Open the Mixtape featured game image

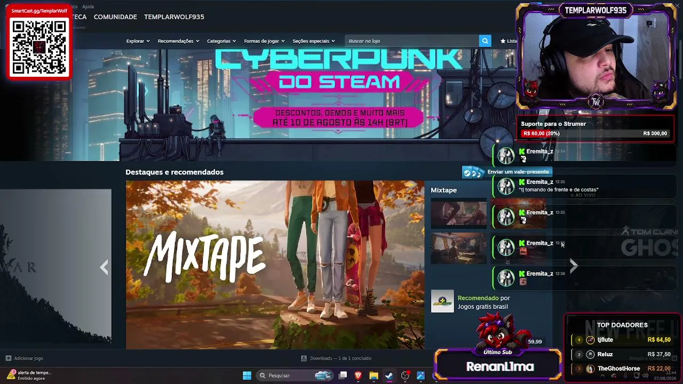pos(275,265)
